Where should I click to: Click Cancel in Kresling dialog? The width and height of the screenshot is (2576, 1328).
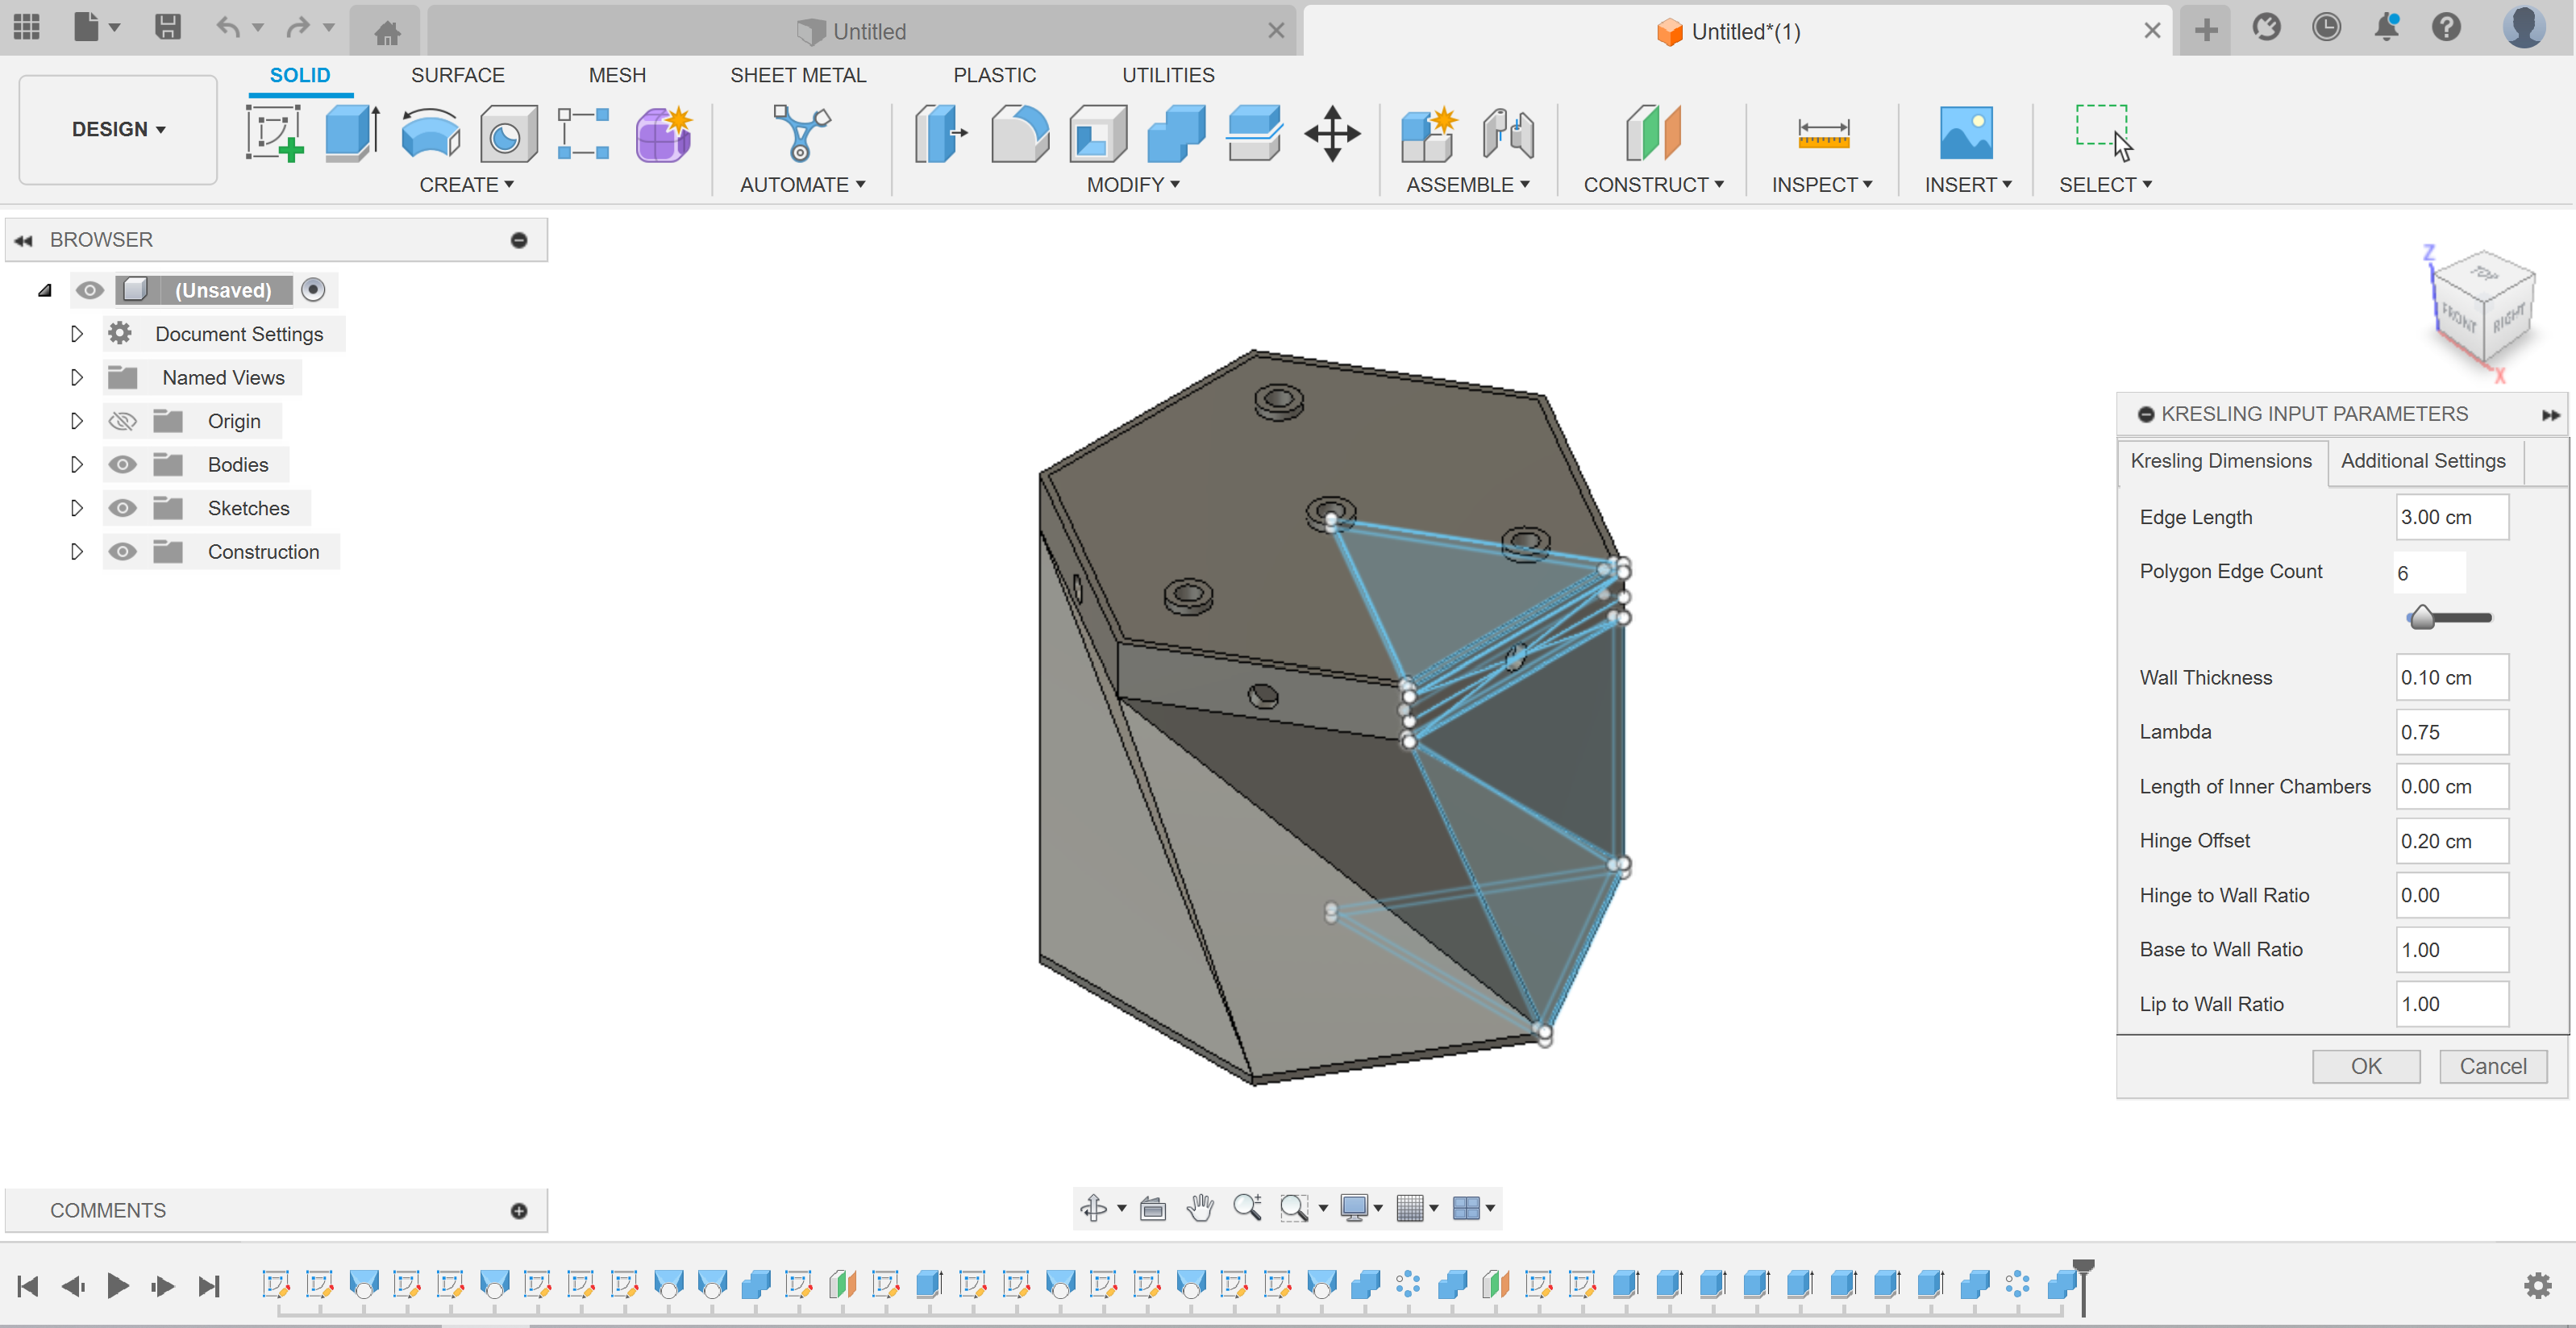pyautogui.click(x=2492, y=1066)
